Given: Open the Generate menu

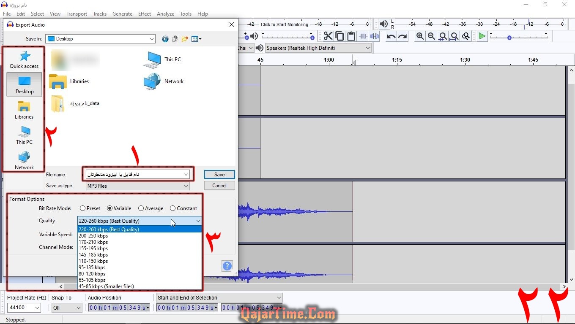Looking at the screenshot, I should point(122,14).
